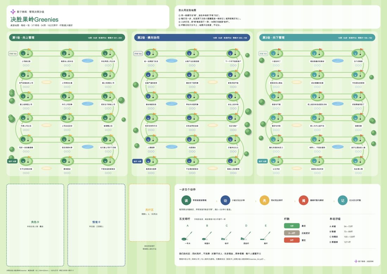This screenshot has width=387, height=274.
Task: Click the blue 论 step circle
Action: coord(225,200)
